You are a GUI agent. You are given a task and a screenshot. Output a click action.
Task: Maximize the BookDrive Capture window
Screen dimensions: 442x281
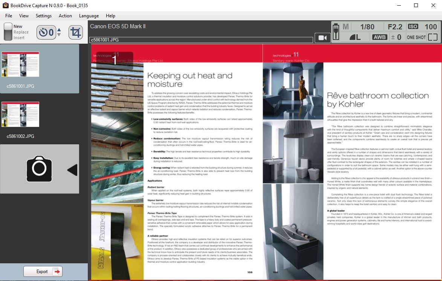click(x=416, y=5)
